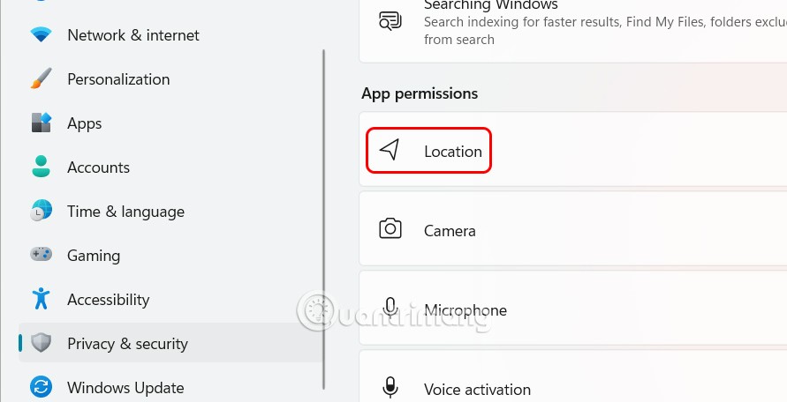Click the Accounts person icon
Viewport: 787px width, 402px height.
click(x=41, y=167)
